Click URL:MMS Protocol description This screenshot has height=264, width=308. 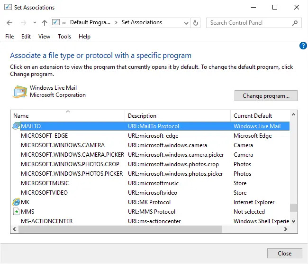pos(152,212)
